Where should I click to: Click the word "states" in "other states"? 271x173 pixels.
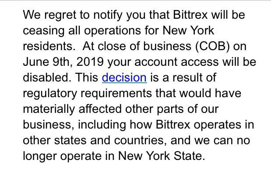70,140
